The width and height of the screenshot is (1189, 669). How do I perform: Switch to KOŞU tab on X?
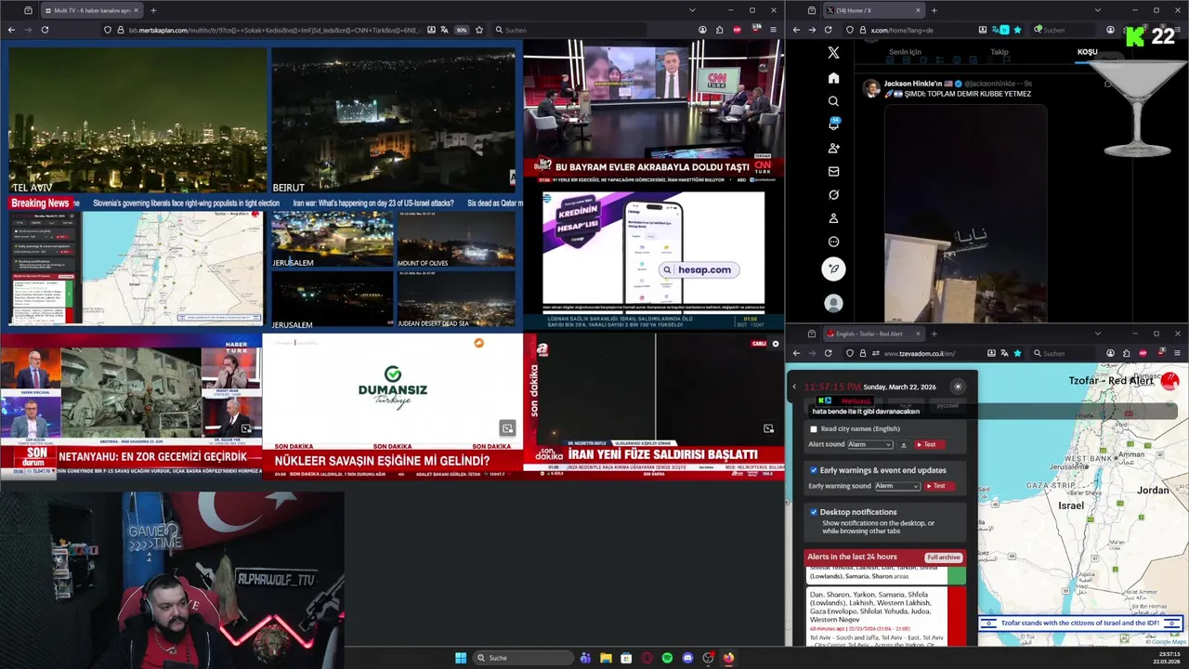(x=1087, y=52)
